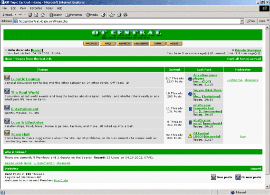Click the TEAM nav button
This screenshot has width=270, height=195.
tap(158, 44)
